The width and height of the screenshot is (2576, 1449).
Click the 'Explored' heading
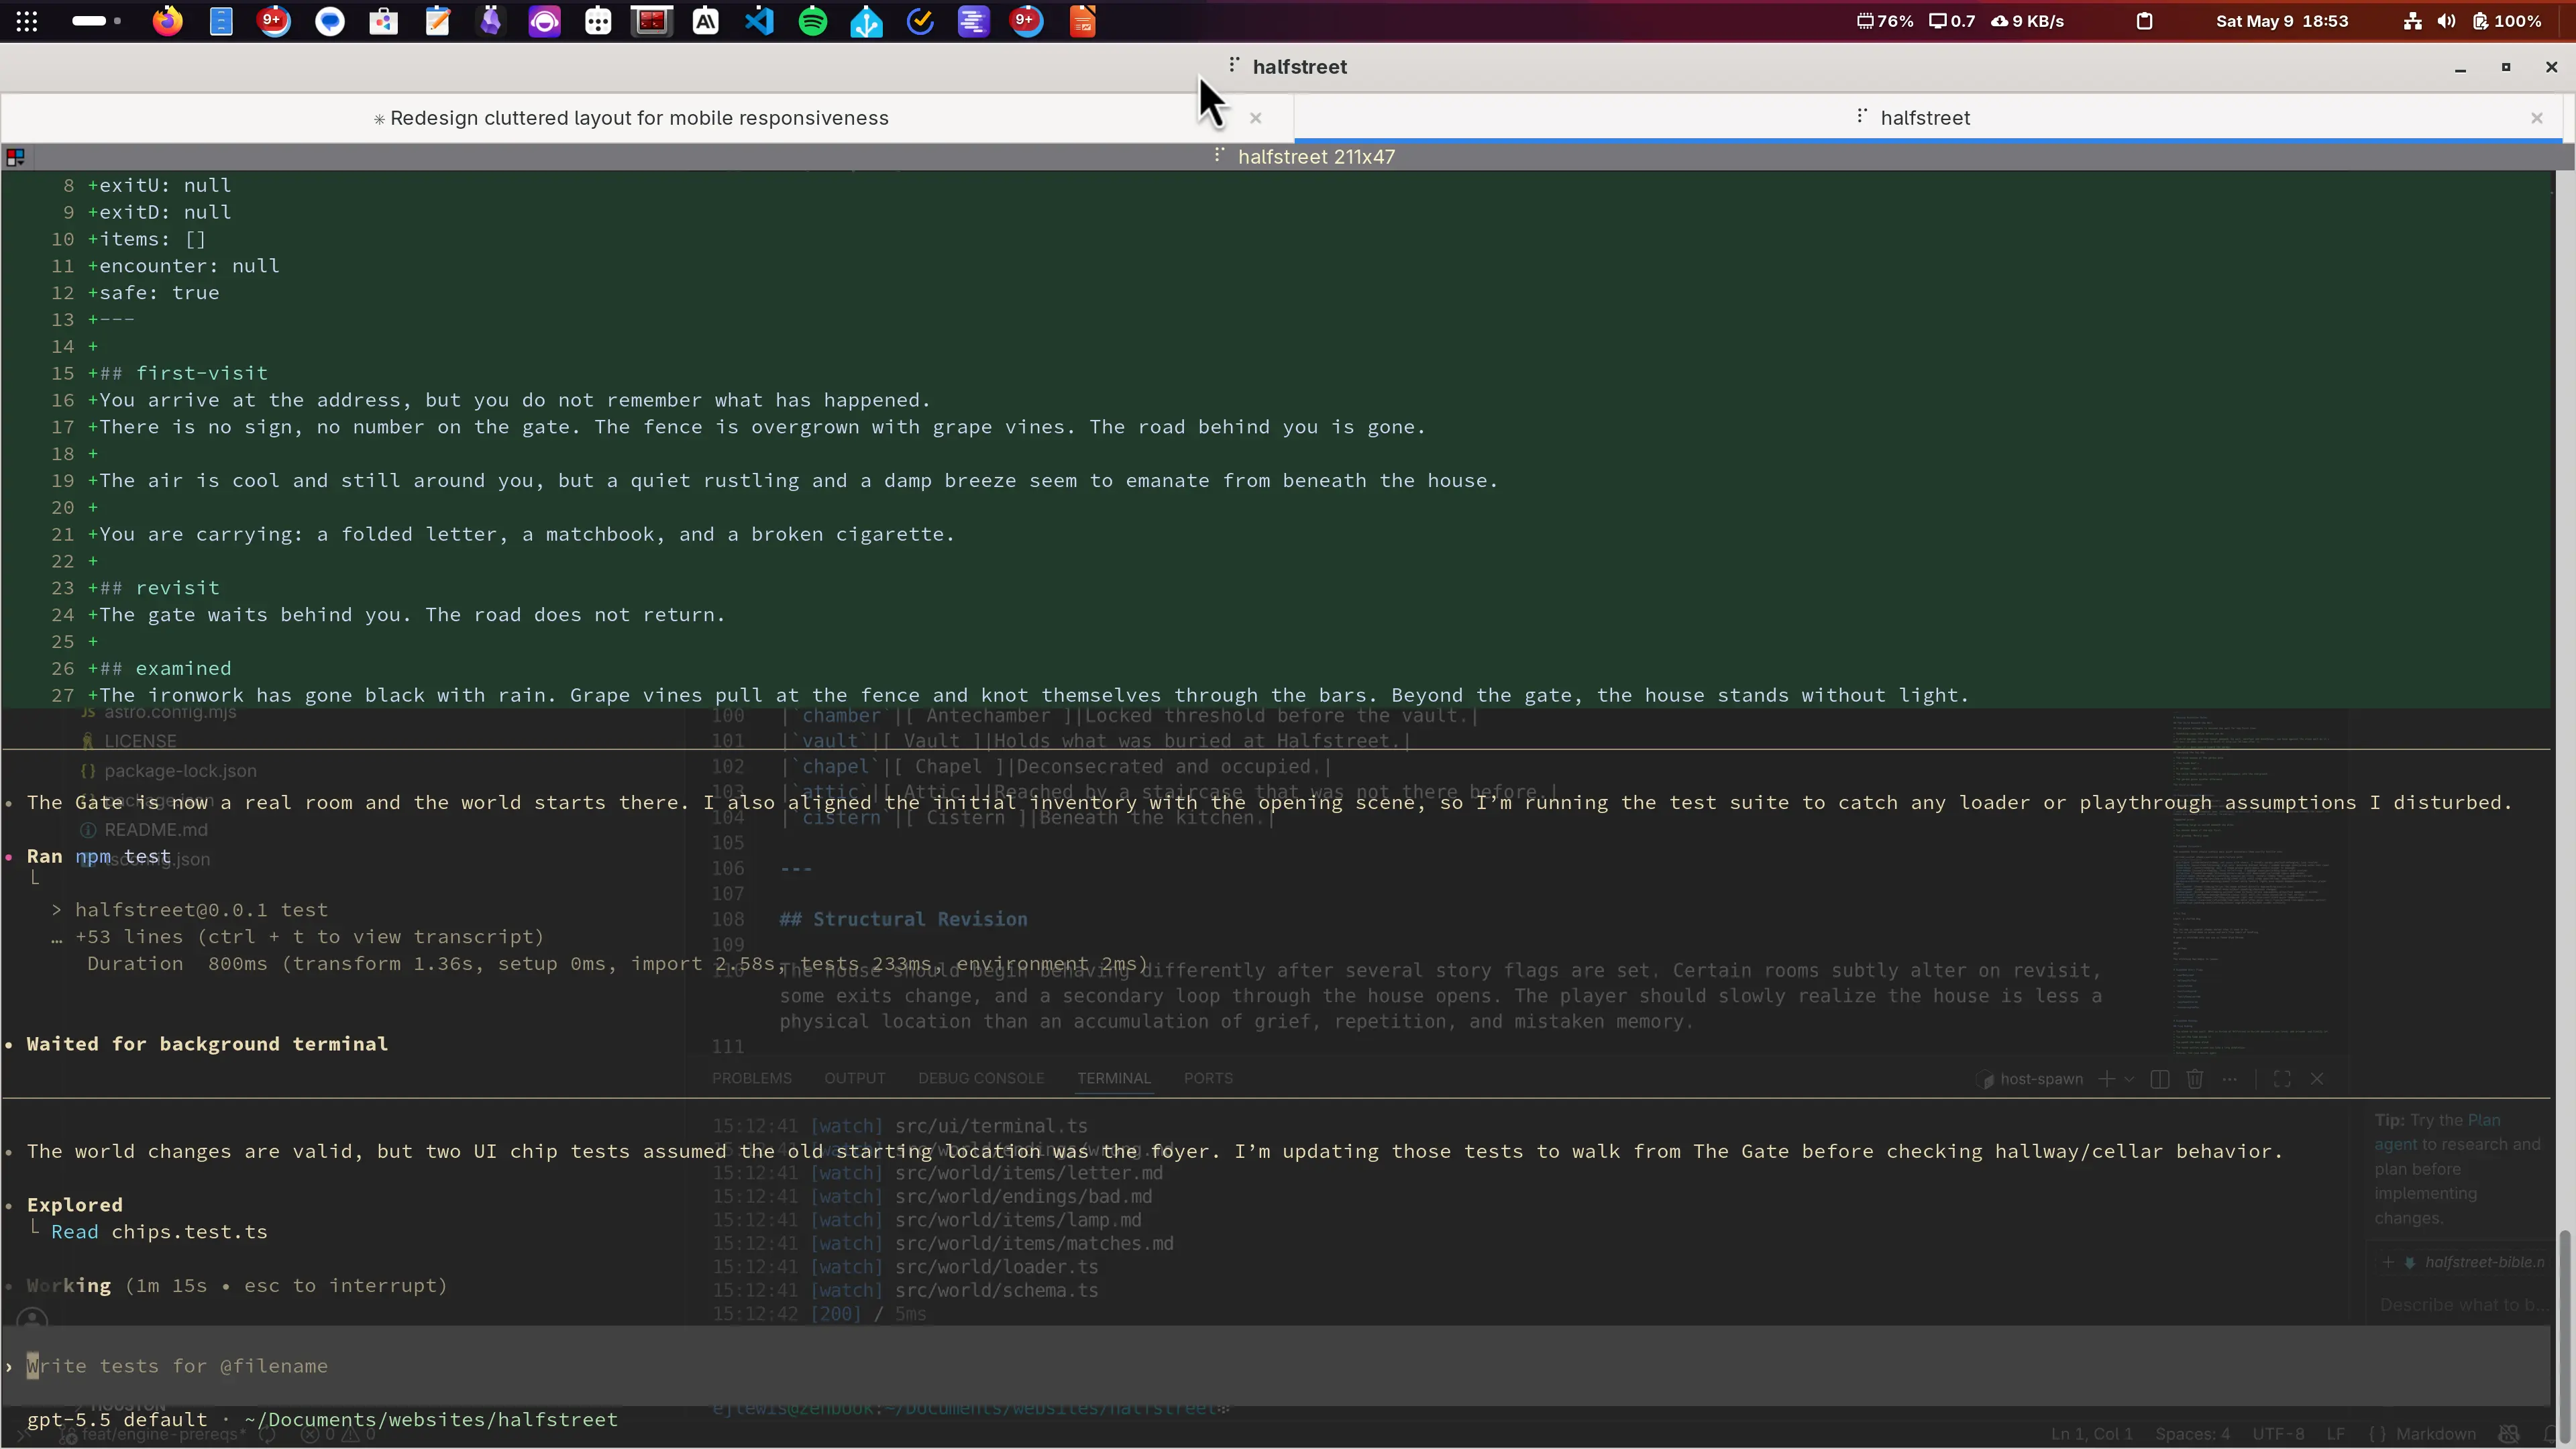(75, 1205)
